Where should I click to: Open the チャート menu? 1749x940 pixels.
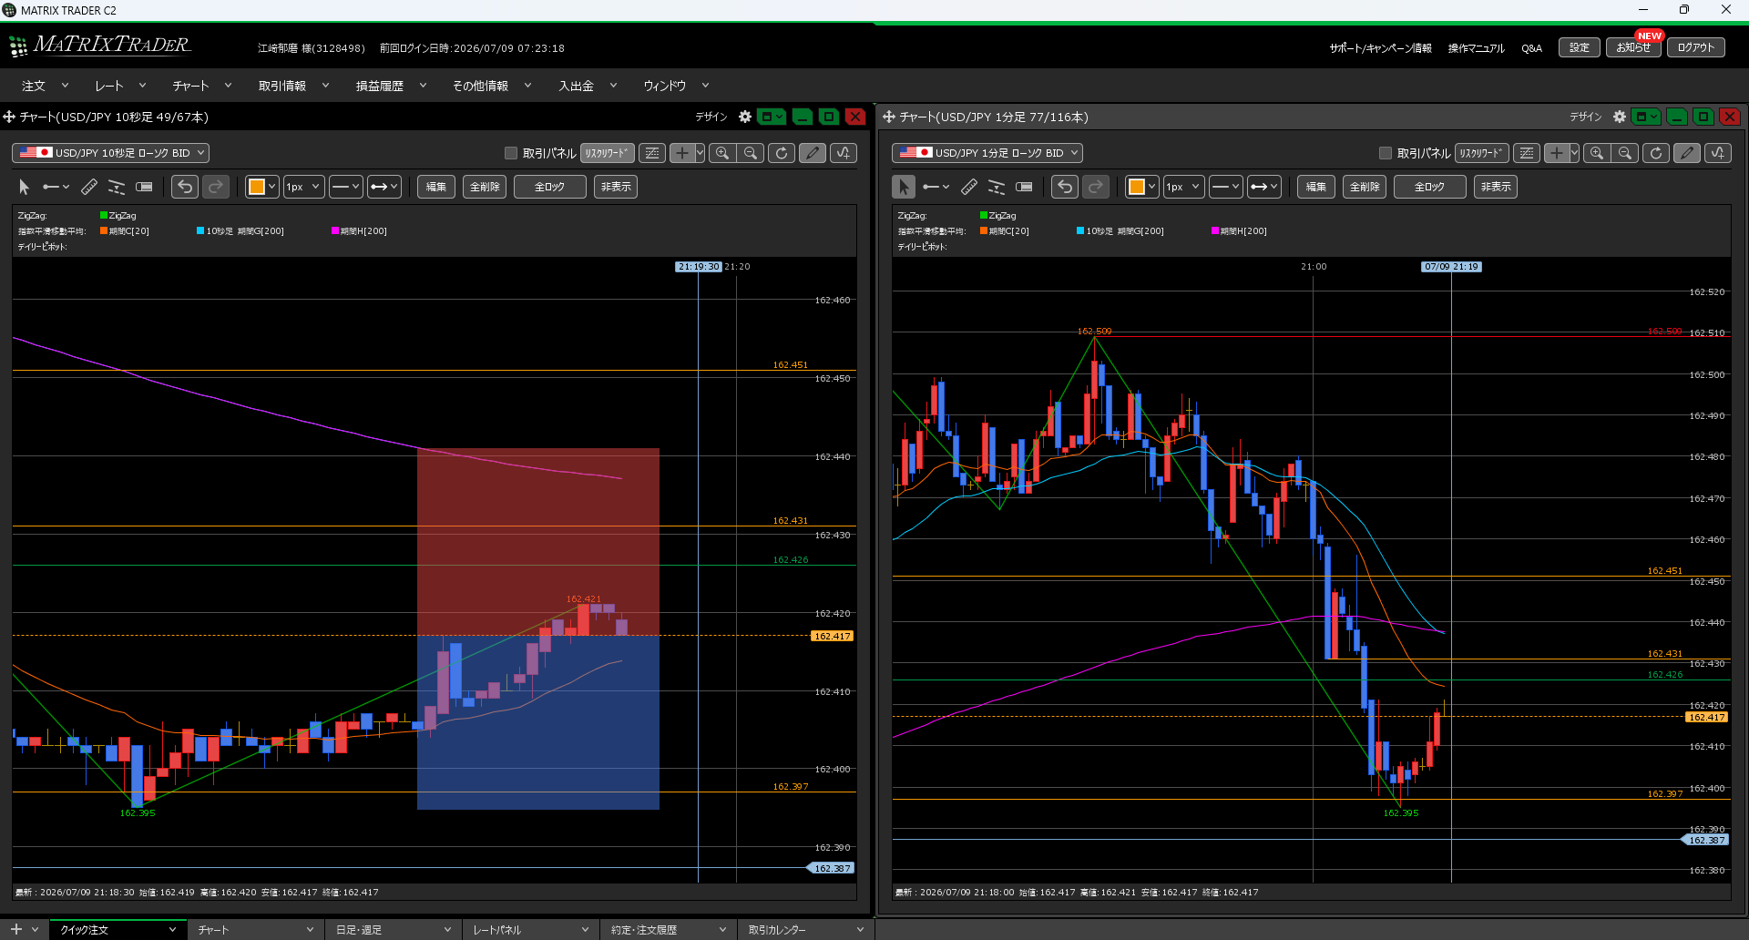tap(202, 86)
